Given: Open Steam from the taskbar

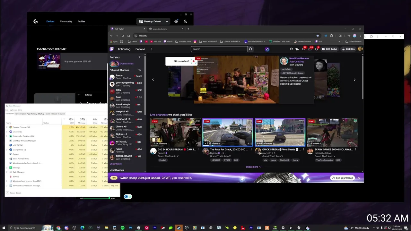Looking at the screenshot, I should 179,228.
